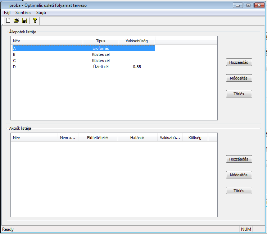The width and height of the screenshot is (267, 234).
Task: Save with the floppy disk icon
Action: coord(24,20)
